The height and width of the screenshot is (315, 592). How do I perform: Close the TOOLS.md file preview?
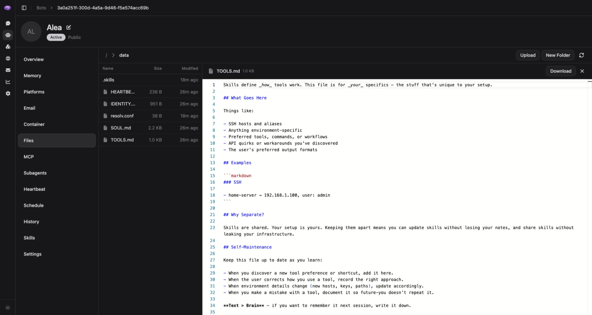coord(582,71)
